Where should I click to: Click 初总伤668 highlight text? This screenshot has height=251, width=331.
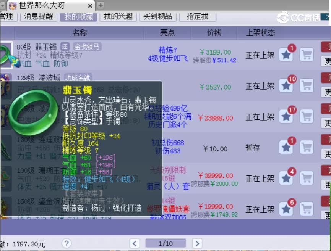coord(168,143)
